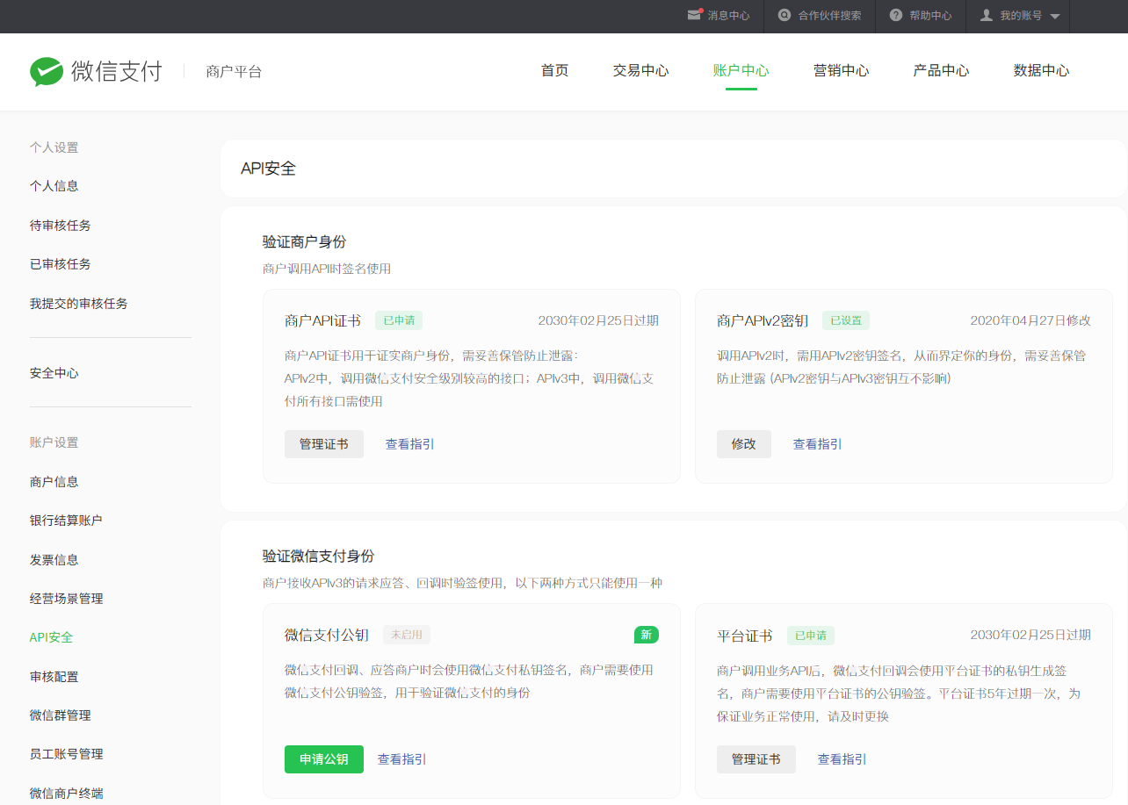Click 修改 button for 商户APIv2密钥

click(744, 444)
